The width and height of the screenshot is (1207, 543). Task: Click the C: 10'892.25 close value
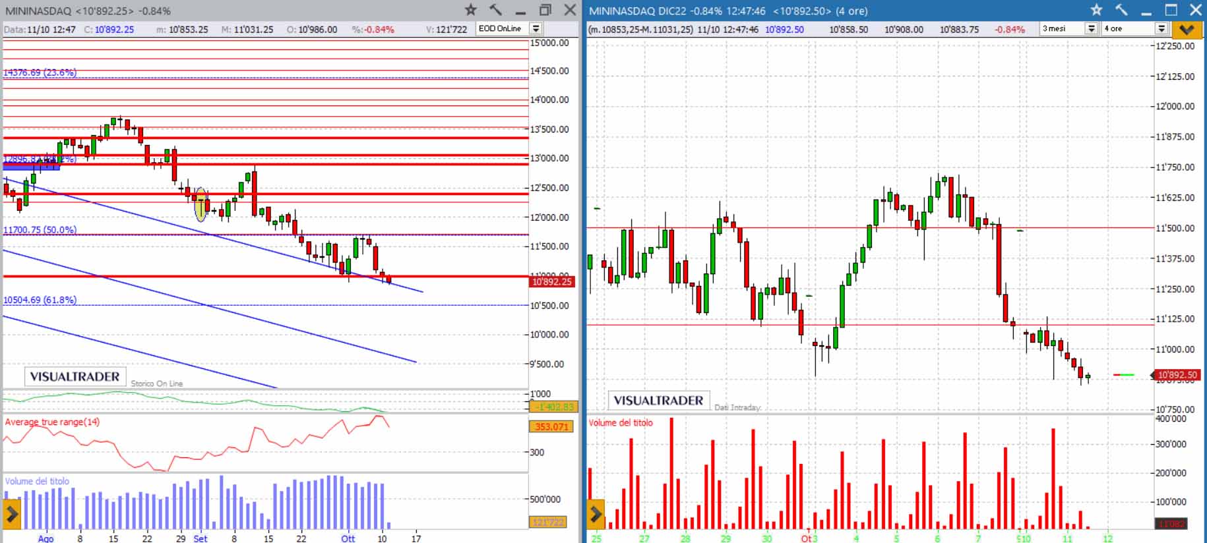coord(109,30)
